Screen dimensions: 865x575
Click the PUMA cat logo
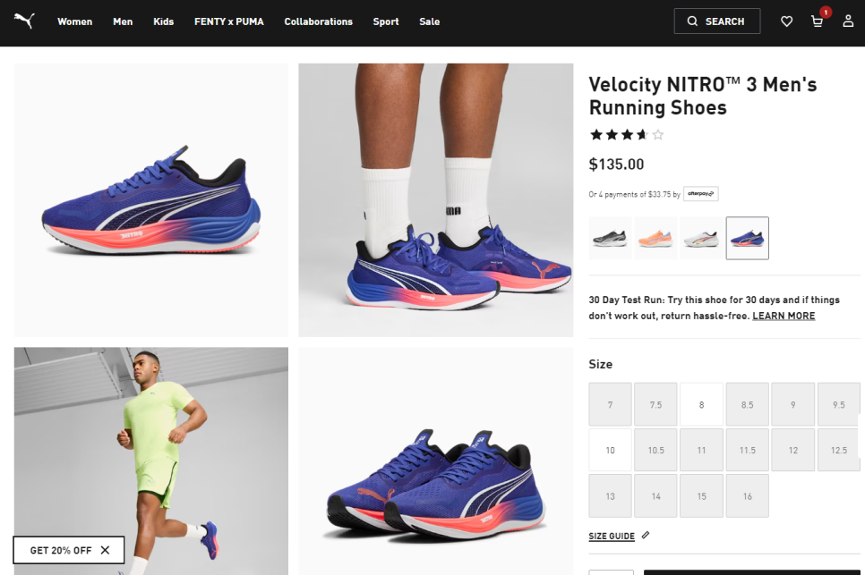point(24,21)
